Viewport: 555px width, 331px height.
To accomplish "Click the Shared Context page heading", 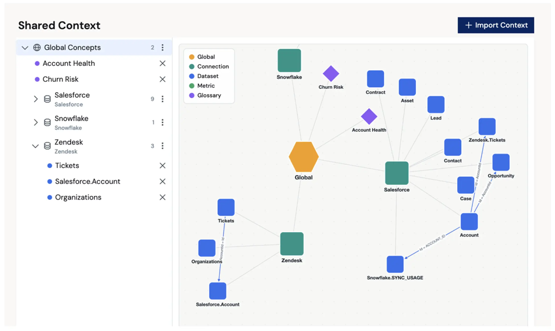I will pos(59,25).
